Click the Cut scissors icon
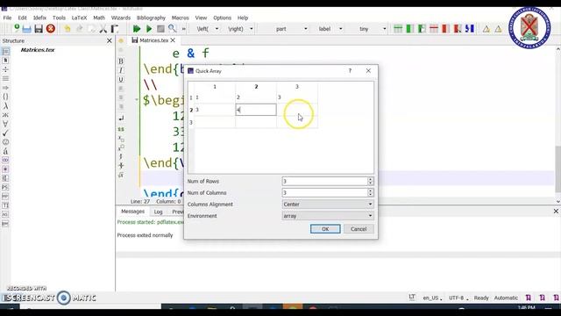Screen dimensions: 561x316 click(x=103, y=29)
